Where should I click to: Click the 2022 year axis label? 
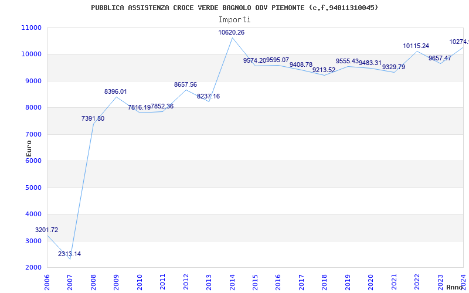click(417, 282)
